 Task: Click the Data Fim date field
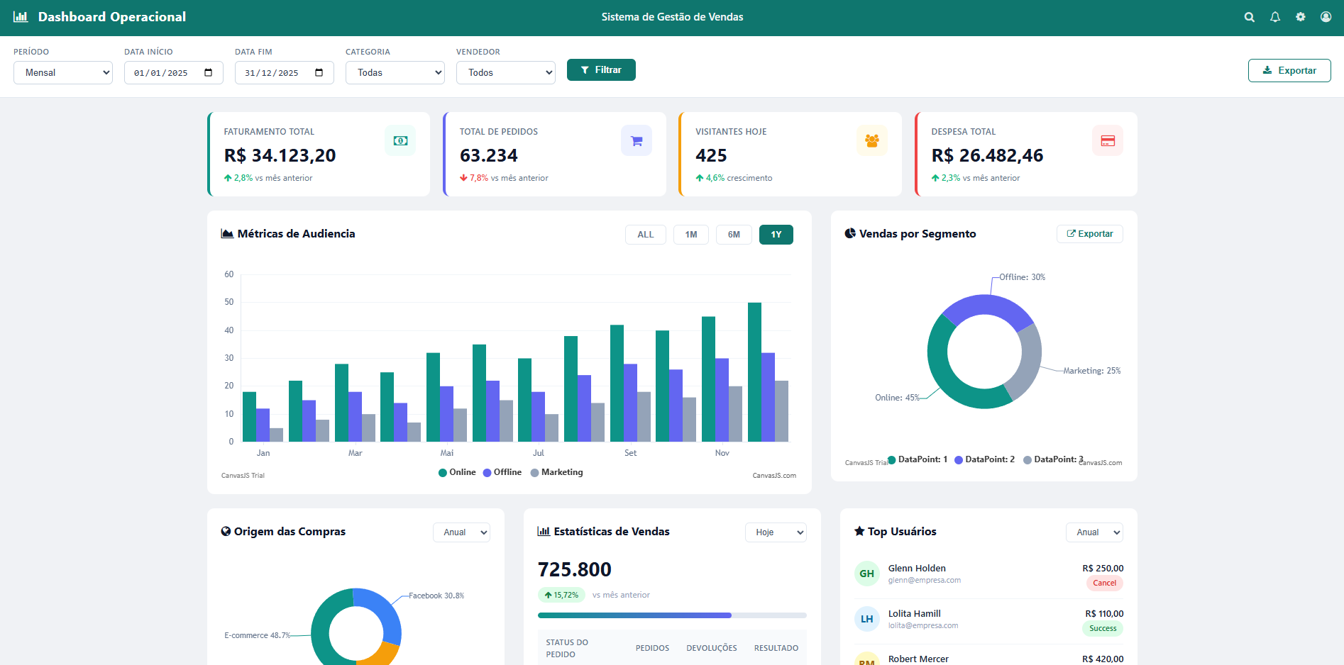(285, 72)
